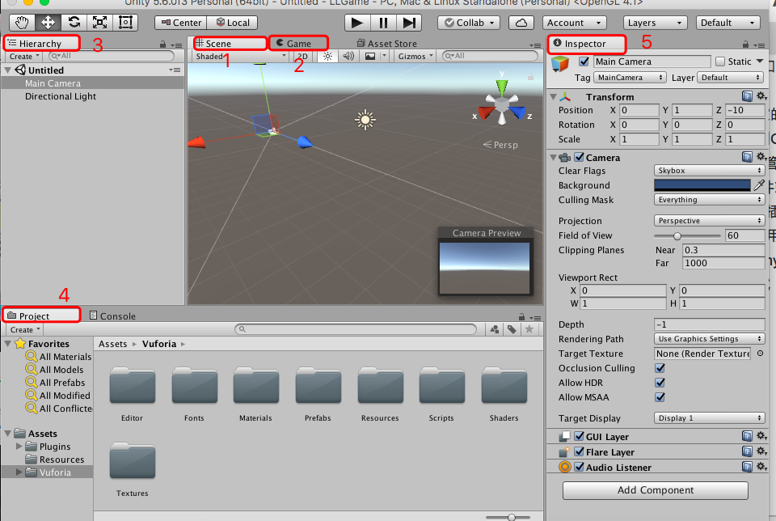This screenshot has width=776, height=521.
Task: Select the Scale tool
Action: (x=100, y=23)
